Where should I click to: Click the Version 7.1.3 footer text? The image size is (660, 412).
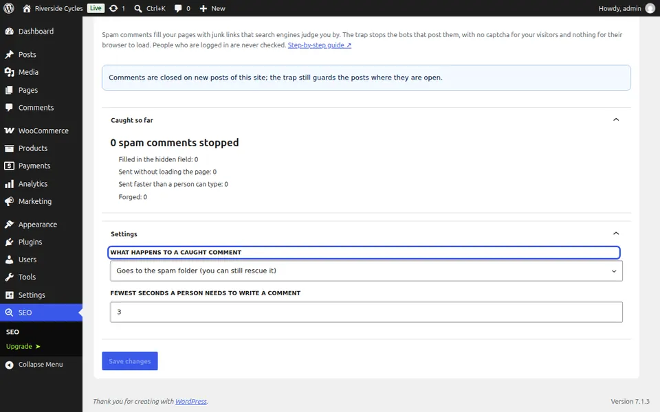[630, 402]
